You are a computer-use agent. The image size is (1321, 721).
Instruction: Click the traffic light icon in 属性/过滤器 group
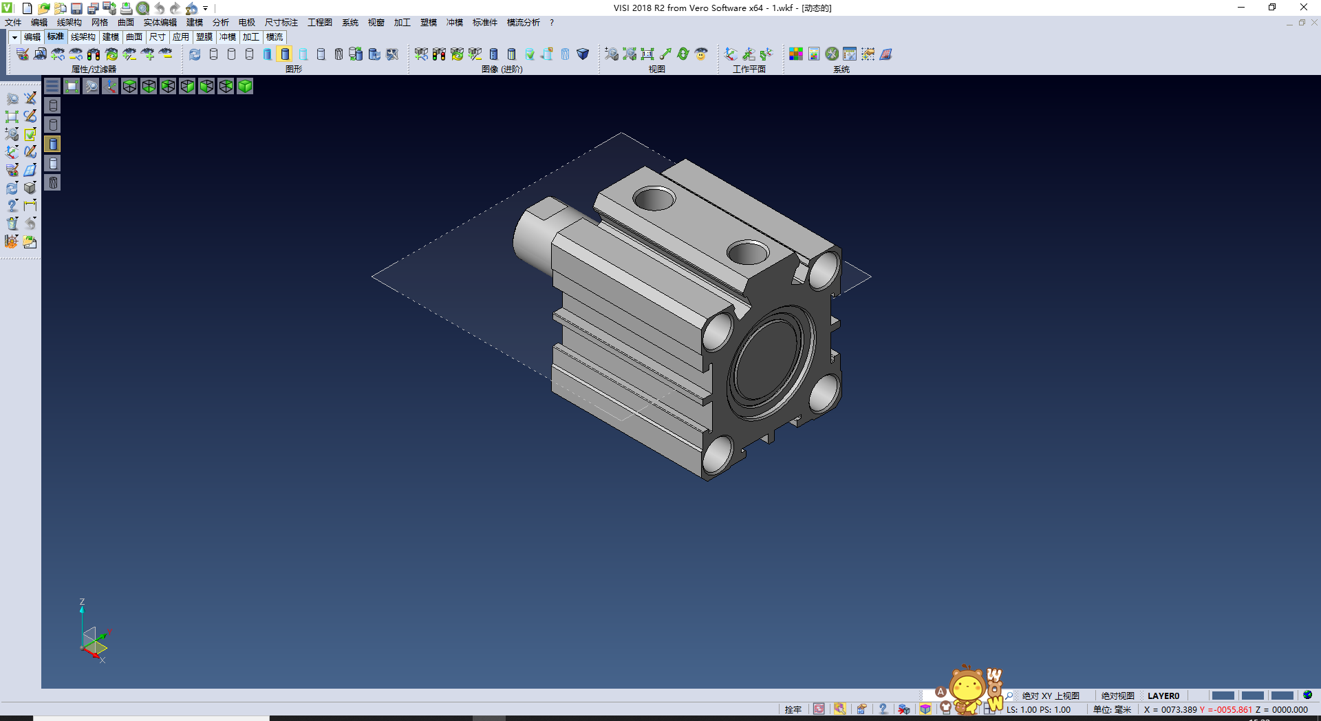(94, 54)
